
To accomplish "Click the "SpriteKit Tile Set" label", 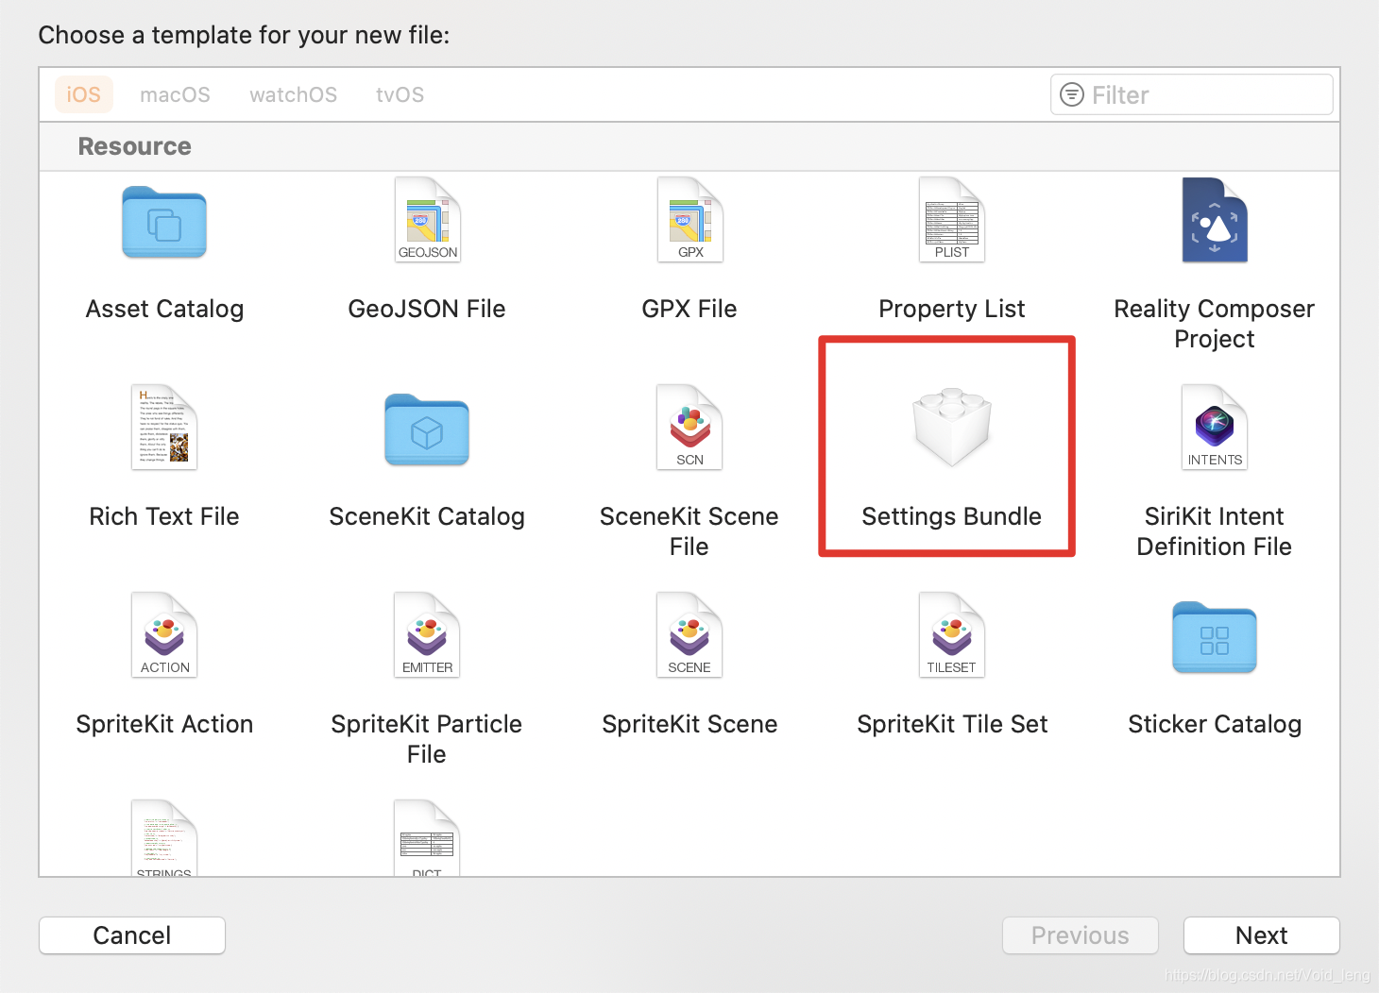I will (952, 724).
